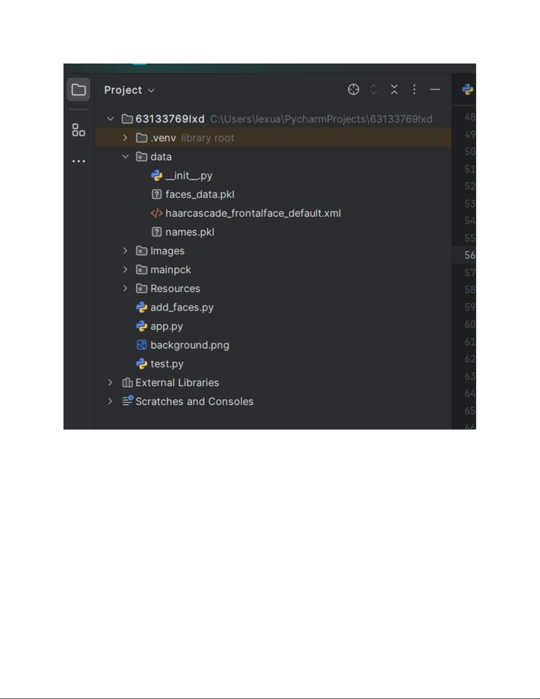Open the Python file editor tab

[467, 90]
